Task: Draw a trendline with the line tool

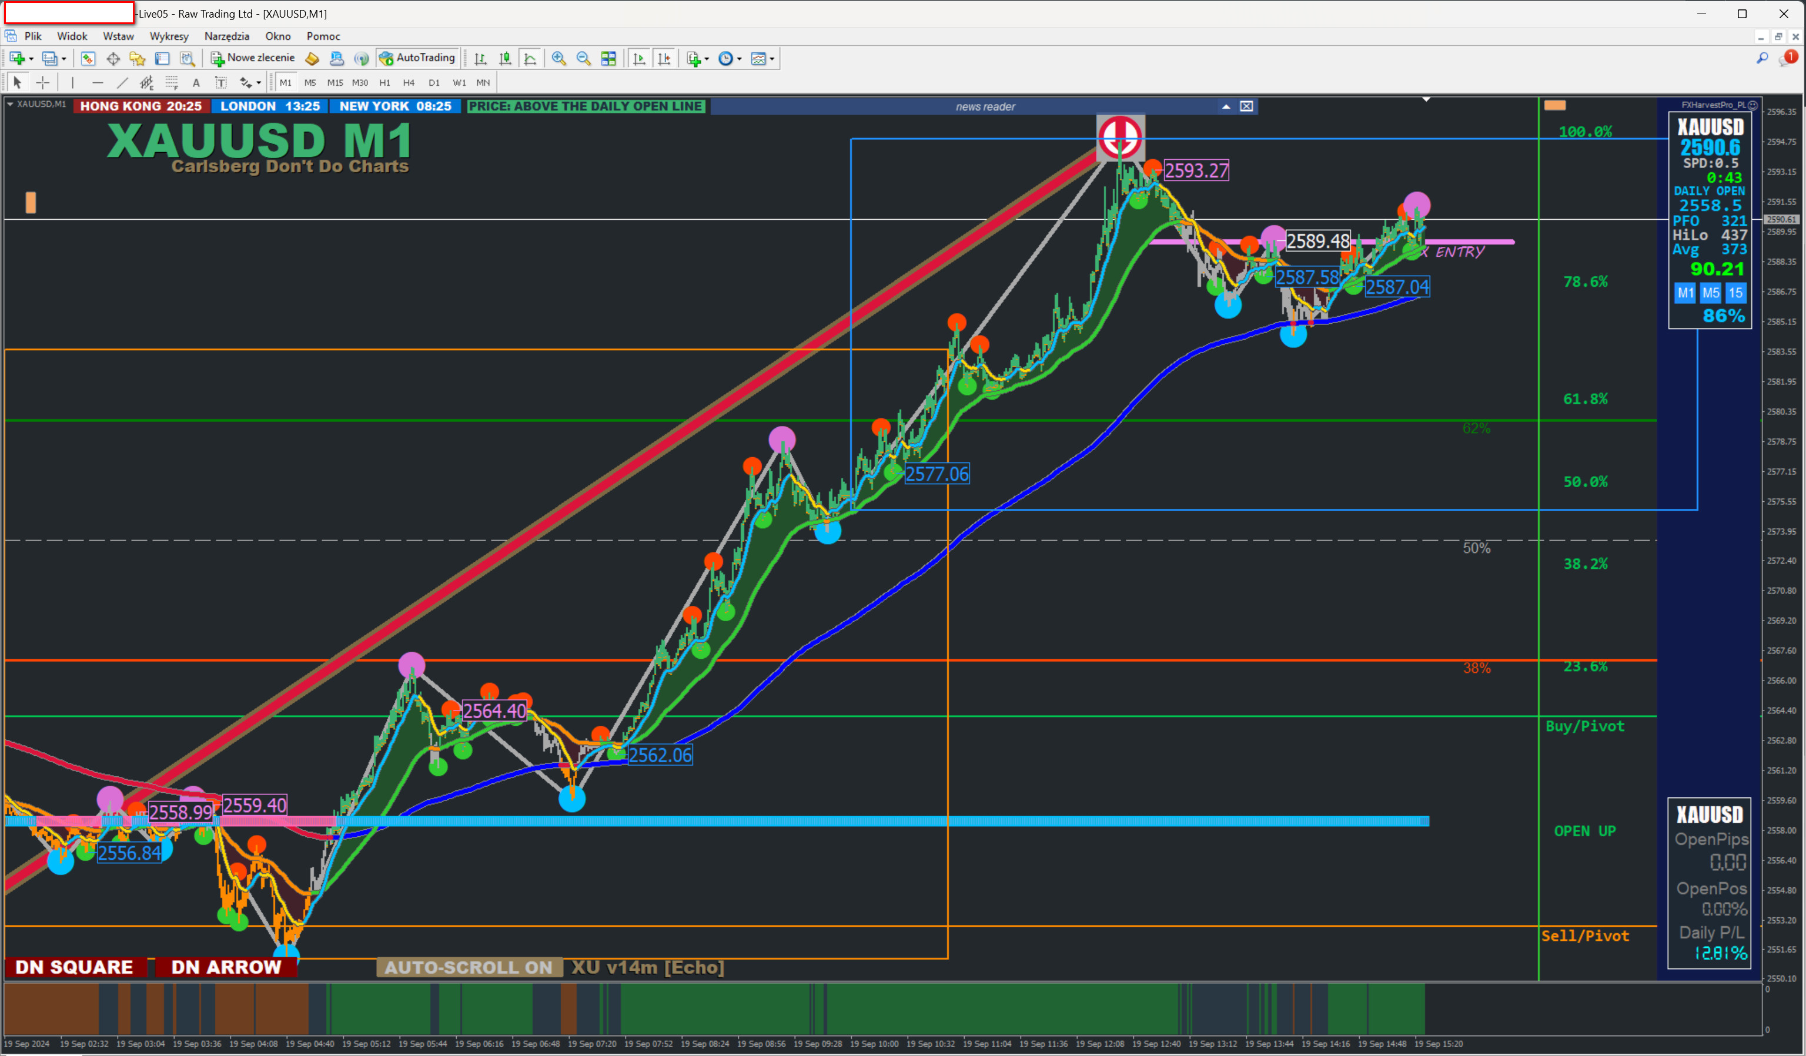Action: point(122,83)
